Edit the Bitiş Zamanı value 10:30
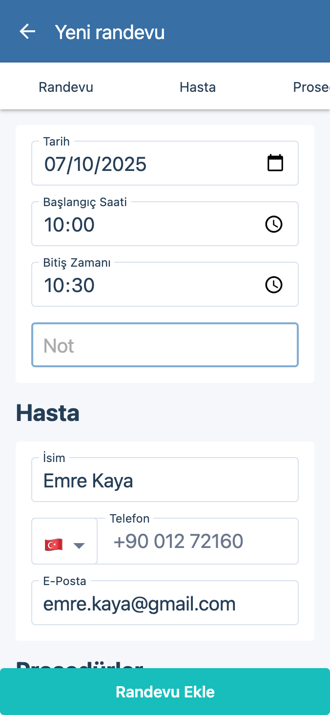 point(70,285)
